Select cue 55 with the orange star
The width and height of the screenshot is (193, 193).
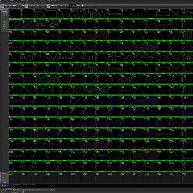pyautogui.click(x=89, y=47)
